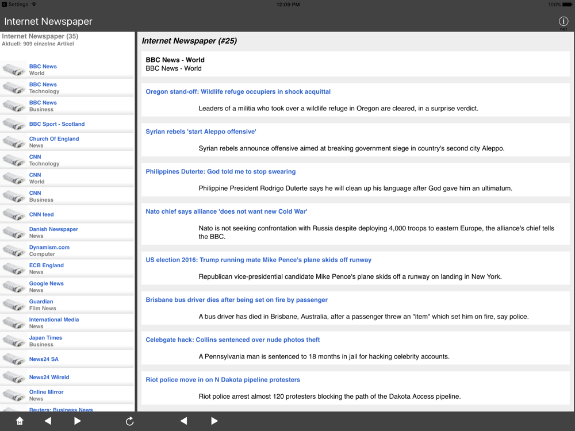This screenshot has height=431, width=575.
Task: Return to Settings from the status bar
Action: coord(15,5)
